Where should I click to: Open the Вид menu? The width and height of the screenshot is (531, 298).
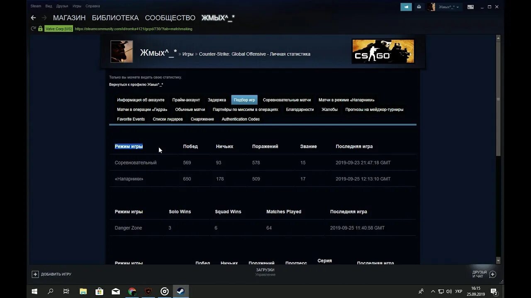click(x=49, y=6)
